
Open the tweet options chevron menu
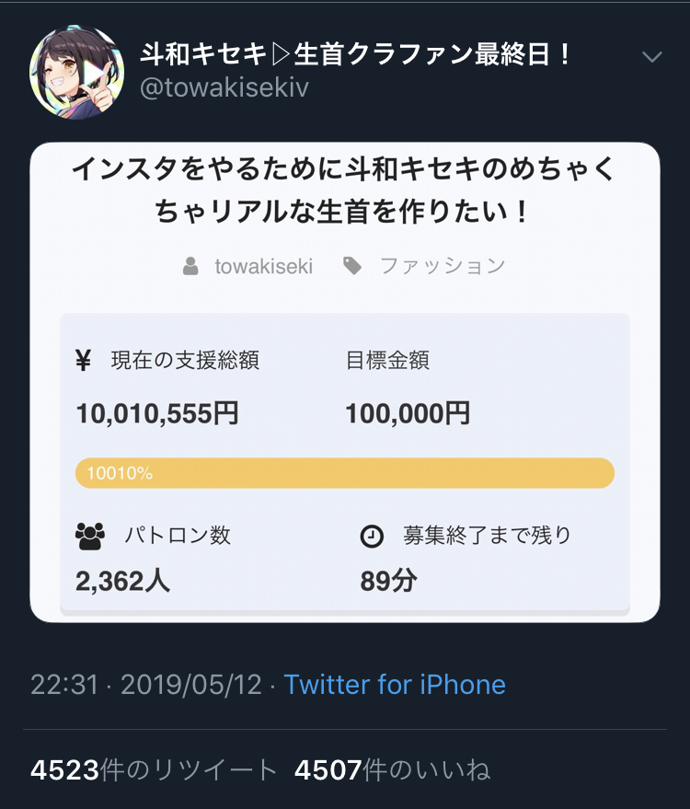point(651,57)
